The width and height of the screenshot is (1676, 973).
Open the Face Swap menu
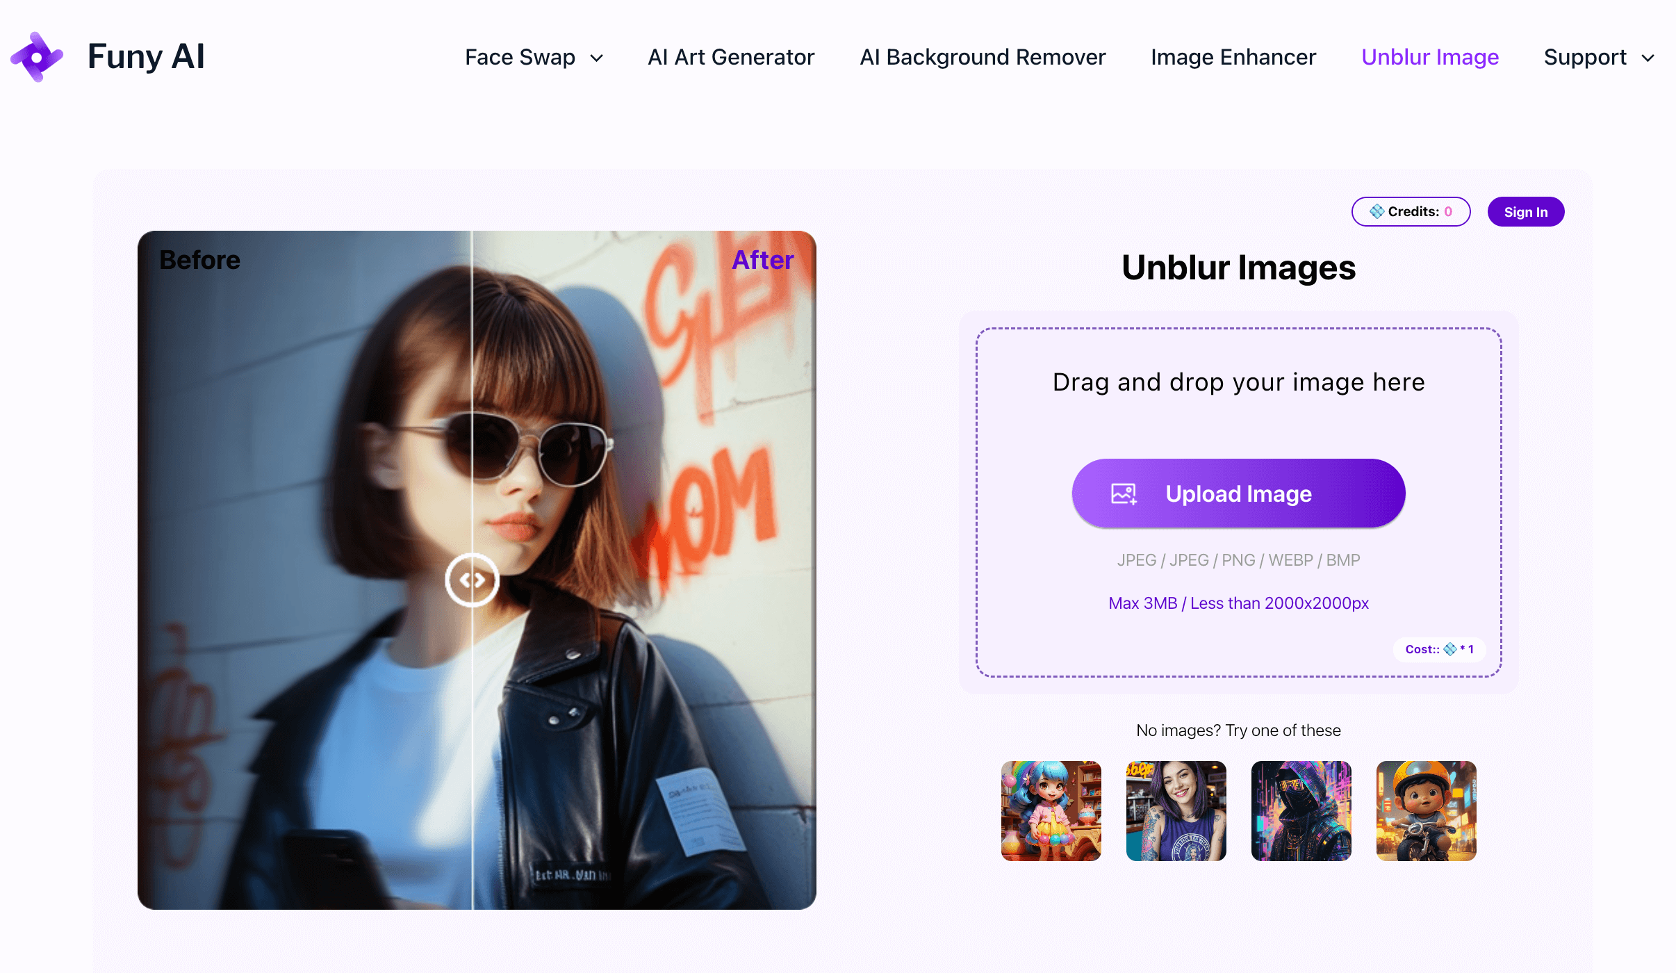pyautogui.click(x=520, y=57)
